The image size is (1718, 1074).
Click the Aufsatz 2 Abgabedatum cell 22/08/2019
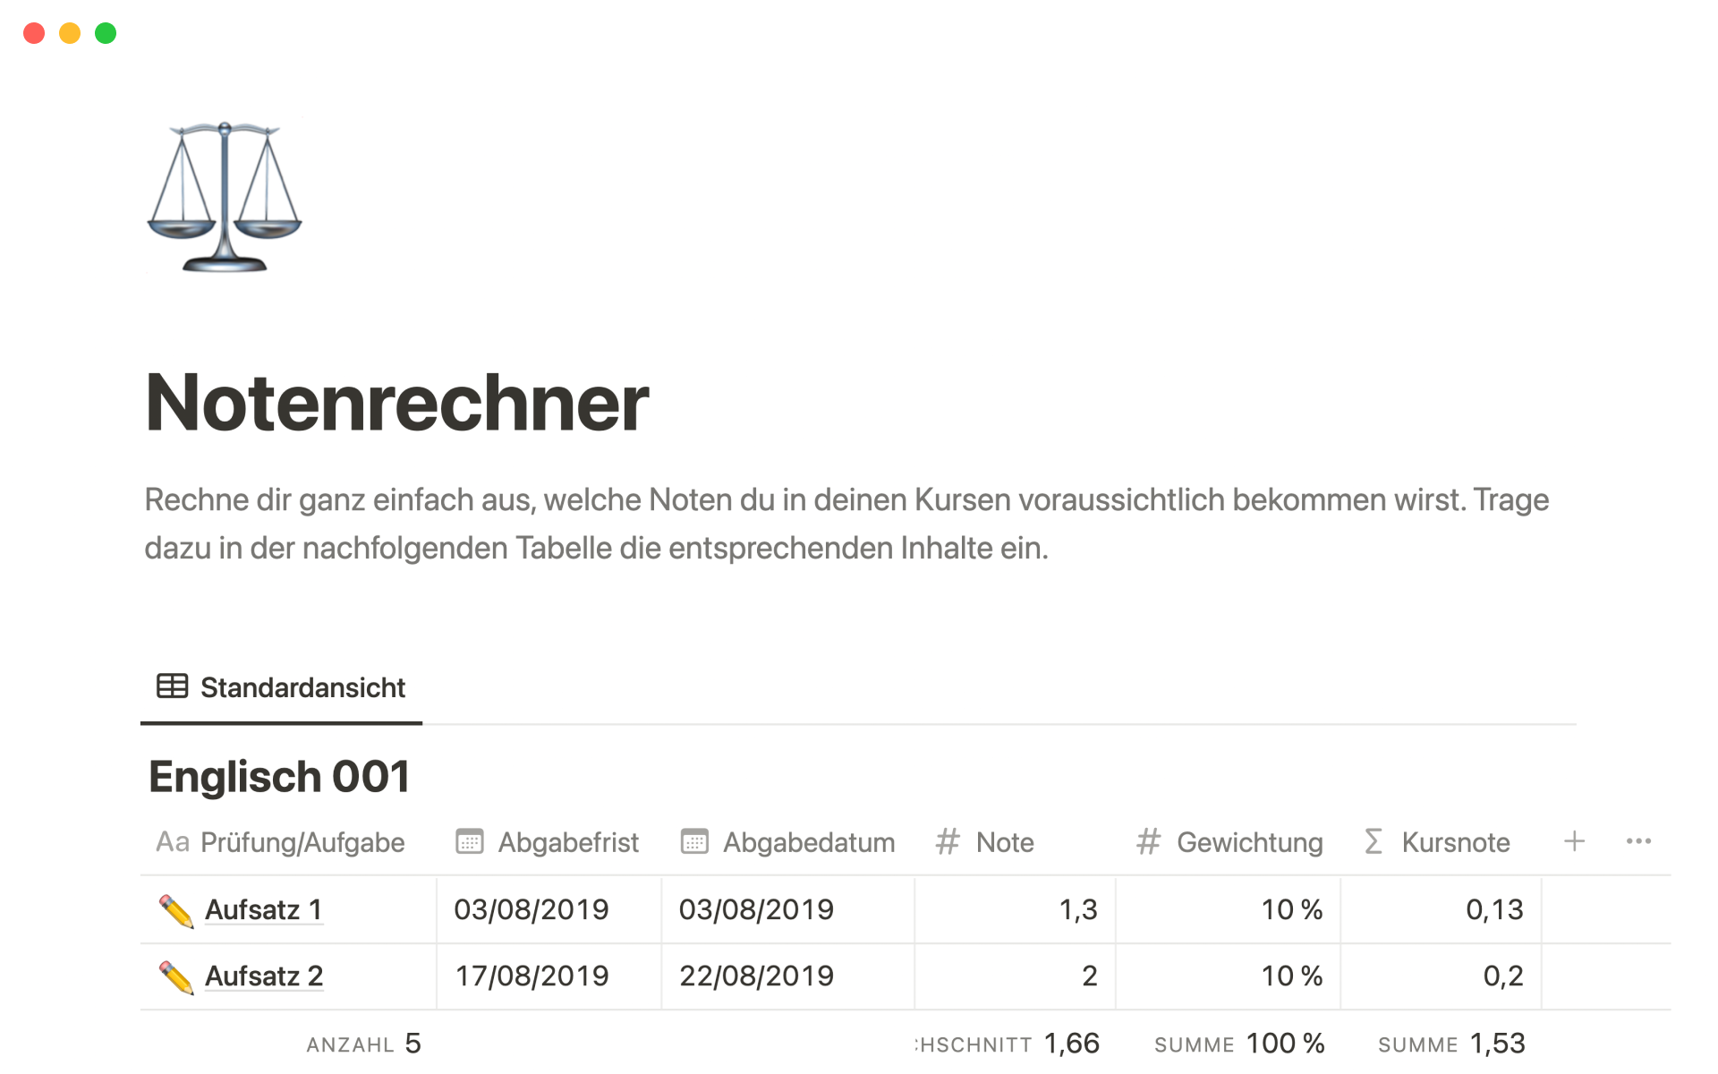click(x=756, y=976)
